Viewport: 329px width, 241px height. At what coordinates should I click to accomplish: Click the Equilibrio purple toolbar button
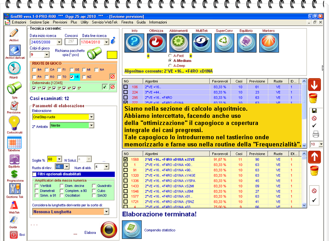[247, 43]
